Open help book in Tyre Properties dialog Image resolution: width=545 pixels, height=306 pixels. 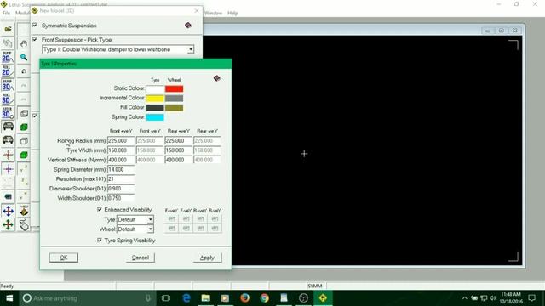(216, 78)
